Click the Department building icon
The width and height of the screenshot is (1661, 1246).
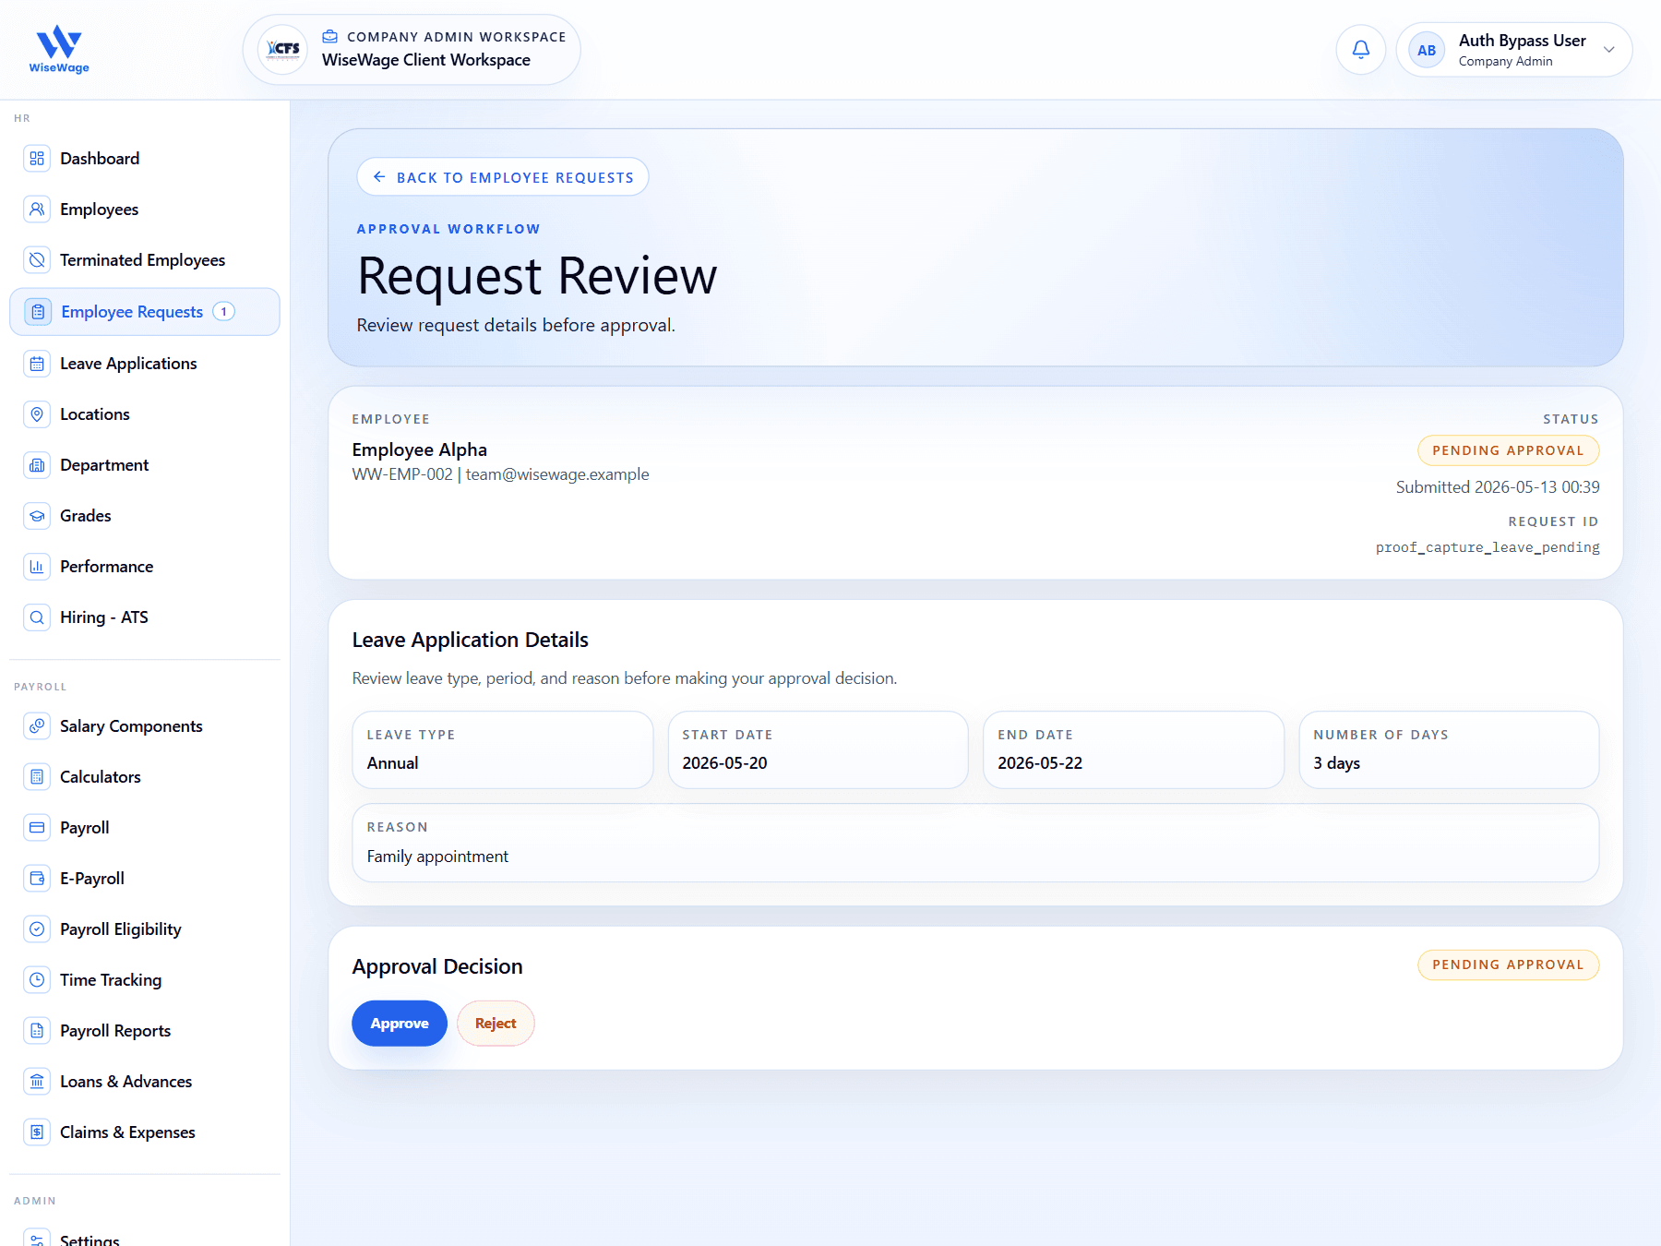pyautogui.click(x=37, y=465)
